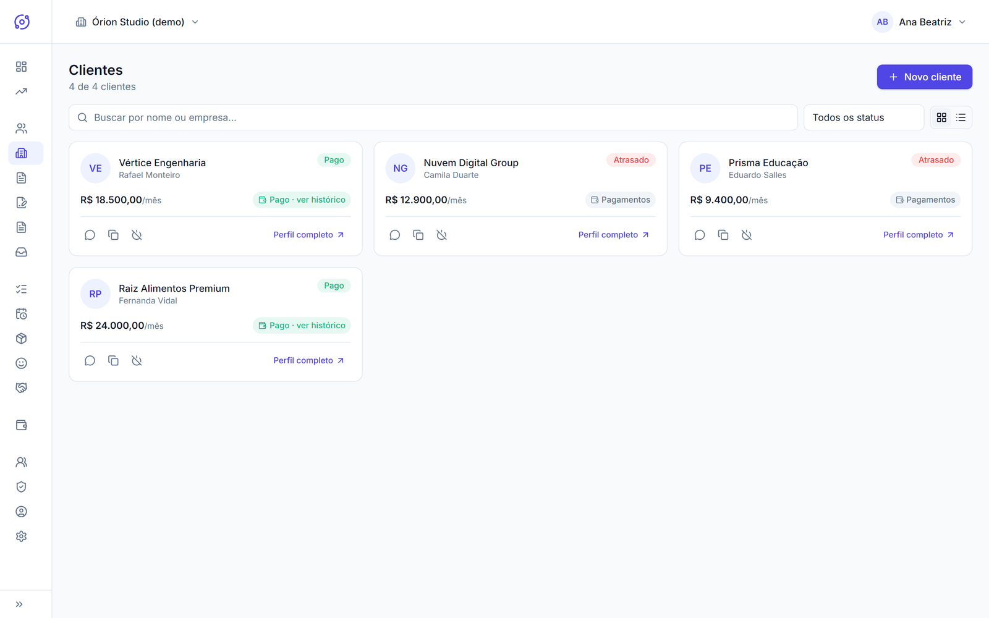This screenshot has width=989, height=618.
Task: Open the dashboard grid icon in sidebar
Action: click(x=22, y=67)
